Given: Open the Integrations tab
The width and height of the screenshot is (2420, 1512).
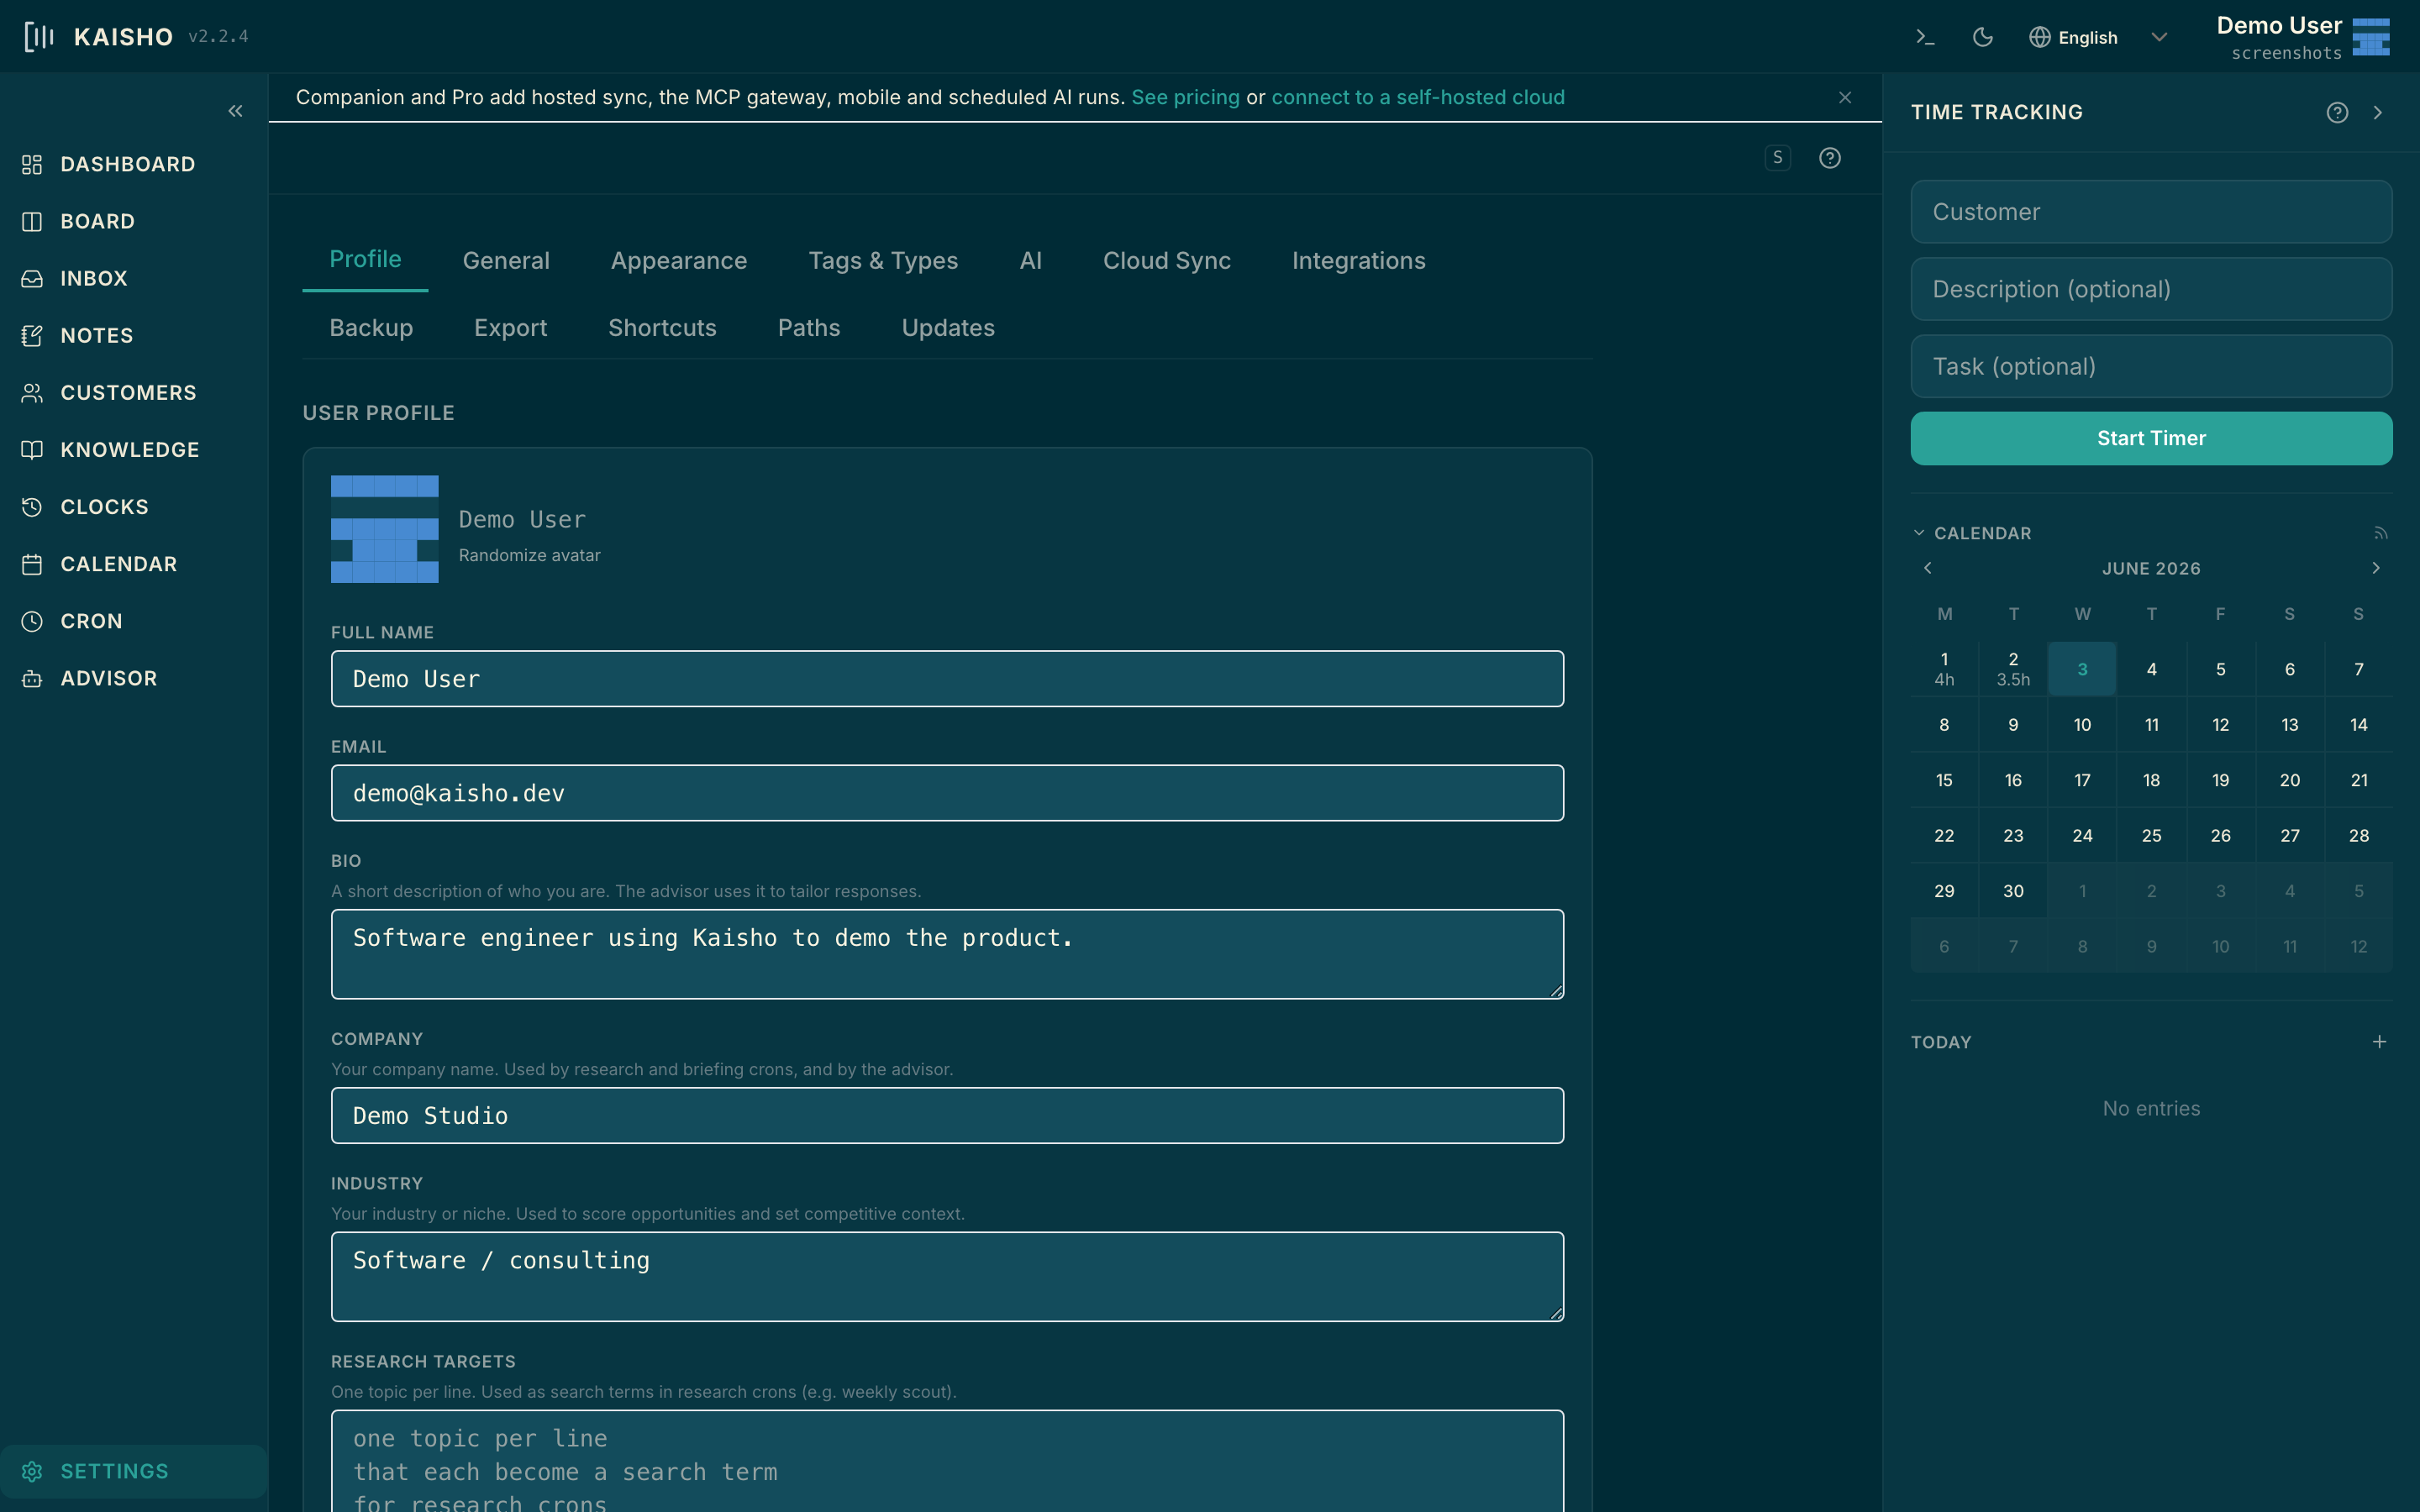Looking at the screenshot, I should point(1358,261).
